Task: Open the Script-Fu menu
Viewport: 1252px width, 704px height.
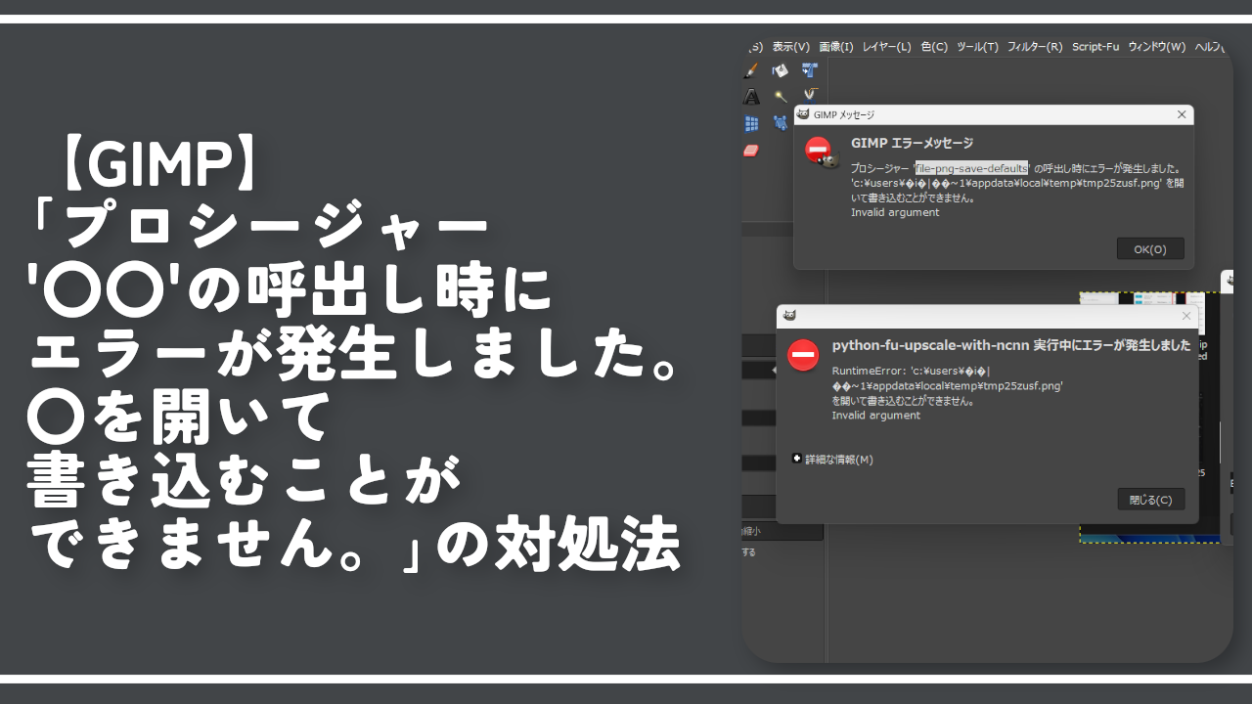Action: coord(1095,46)
